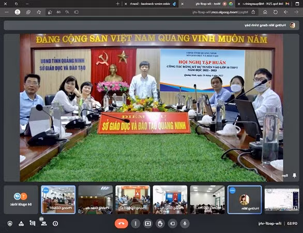The image size is (303, 233).
Task: Toggle the microphone in the call controls
Action: (x=185, y=224)
